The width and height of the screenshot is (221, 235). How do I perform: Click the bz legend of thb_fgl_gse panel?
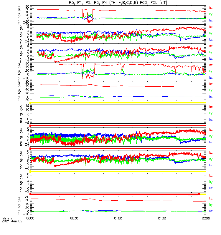click(211, 130)
